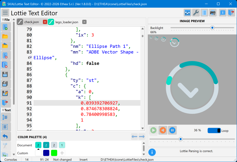Image resolution: width=237 pixels, height=162 pixels.
Task: Open a file with the folder icon
Action: point(6,36)
